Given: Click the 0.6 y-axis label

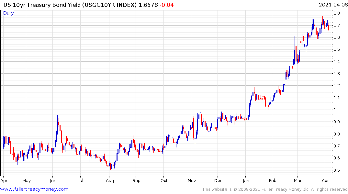Looking at the screenshot, I should (x=337, y=158).
